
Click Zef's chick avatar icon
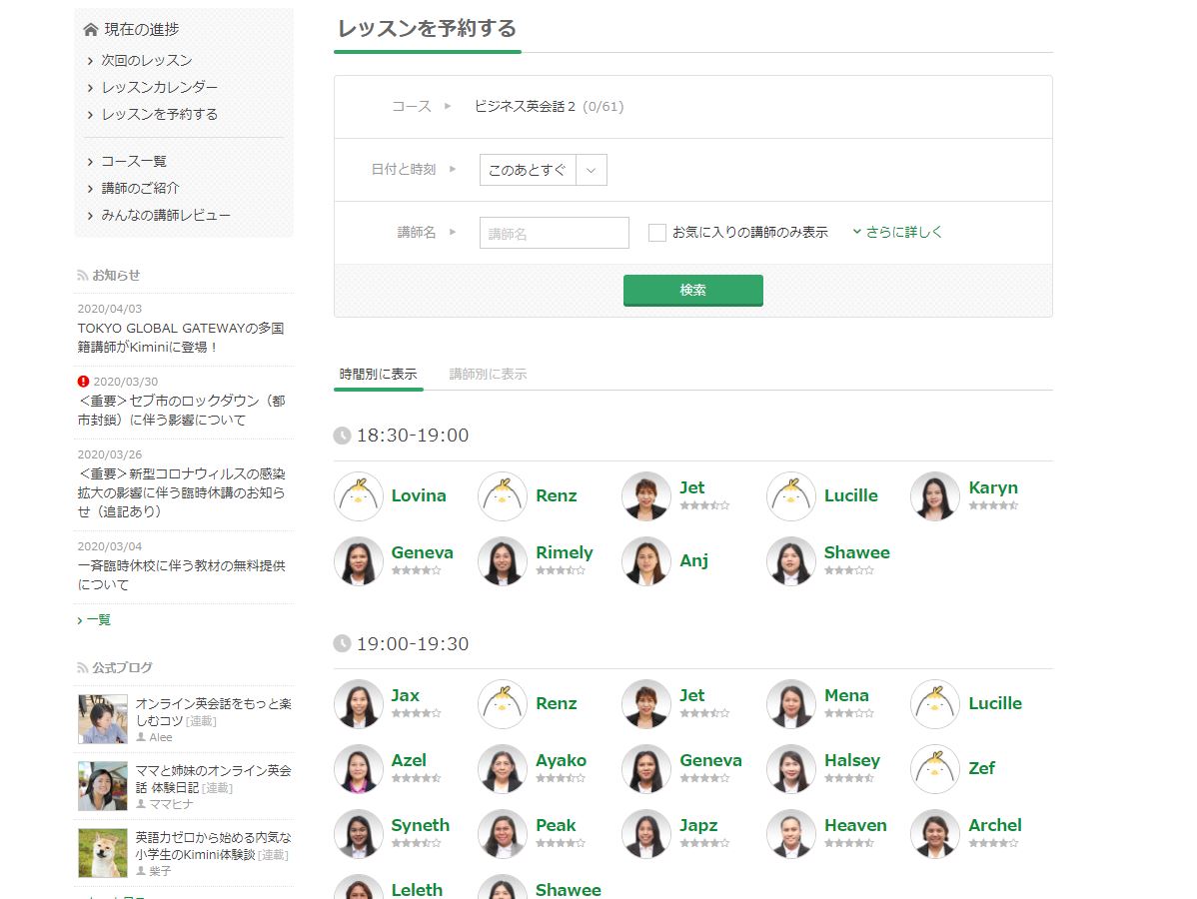point(935,769)
